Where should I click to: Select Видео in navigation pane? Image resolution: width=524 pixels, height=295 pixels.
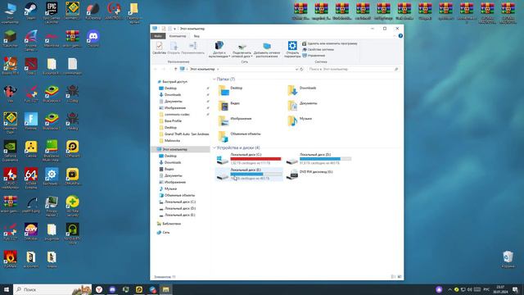pos(169,169)
